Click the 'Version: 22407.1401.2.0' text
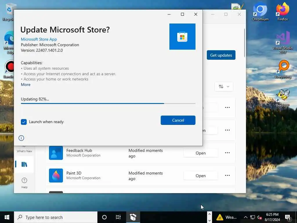The image size is (297, 223). tap(42, 50)
